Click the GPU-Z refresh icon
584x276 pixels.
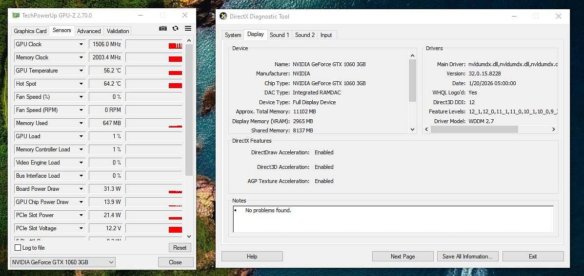176,28
